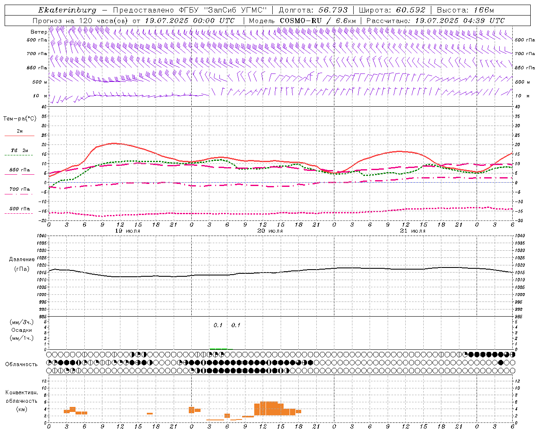Click the 19 июля date label
The image size is (537, 430).
click(128, 231)
